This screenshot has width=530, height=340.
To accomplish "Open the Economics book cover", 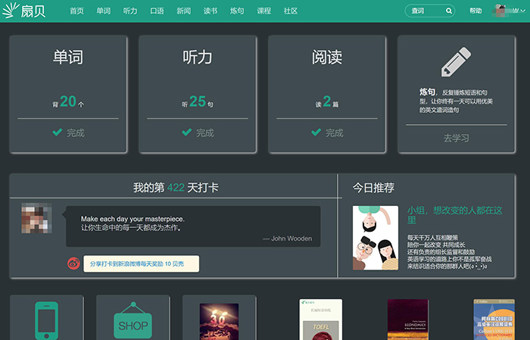I will [408, 320].
